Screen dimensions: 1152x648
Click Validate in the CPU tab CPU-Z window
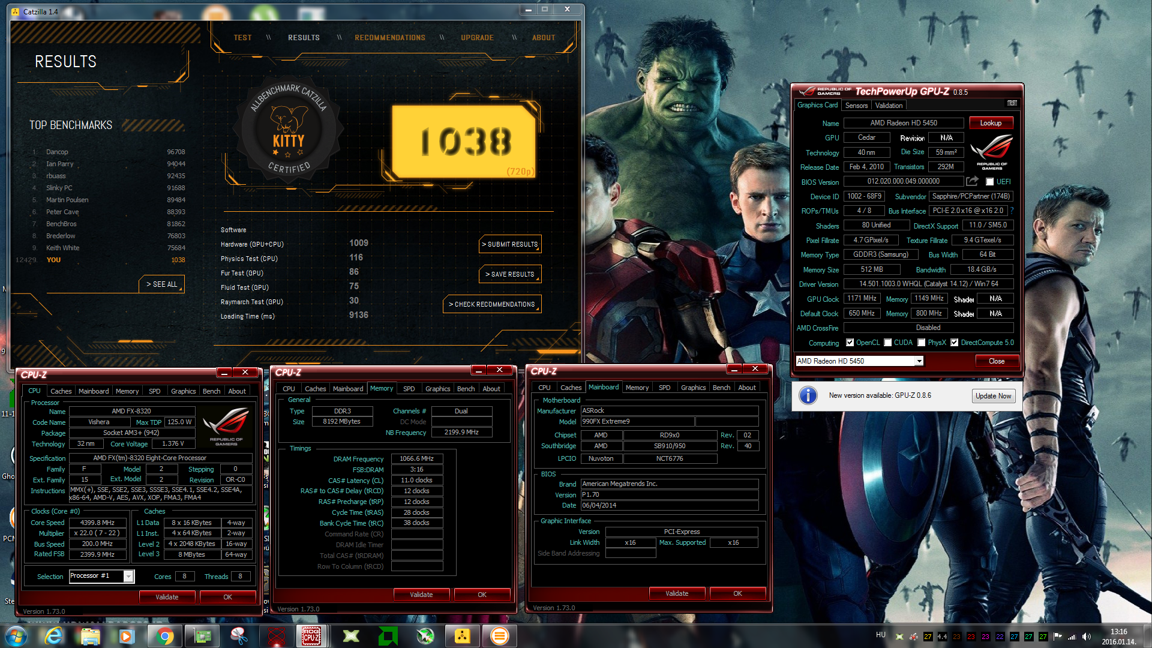coord(167,597)
